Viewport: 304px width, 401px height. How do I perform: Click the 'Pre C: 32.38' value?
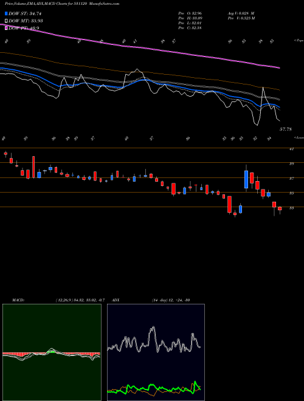[x=190, y=28]
